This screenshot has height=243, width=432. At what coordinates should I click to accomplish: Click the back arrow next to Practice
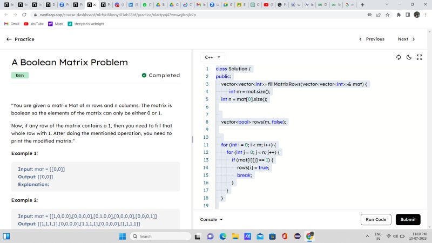[x=9, y=39]
